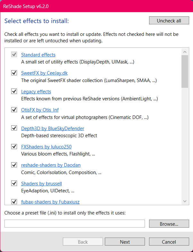Open Depth3D by BlueSkyDefender link
This screenshot has width=193, height=252.
click(53, 129)
